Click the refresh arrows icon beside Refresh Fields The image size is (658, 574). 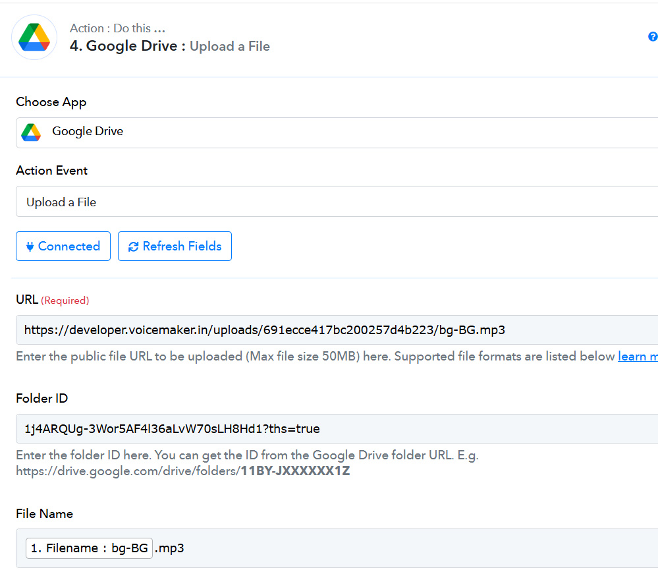pyautogui.click(x=133, y=246)
